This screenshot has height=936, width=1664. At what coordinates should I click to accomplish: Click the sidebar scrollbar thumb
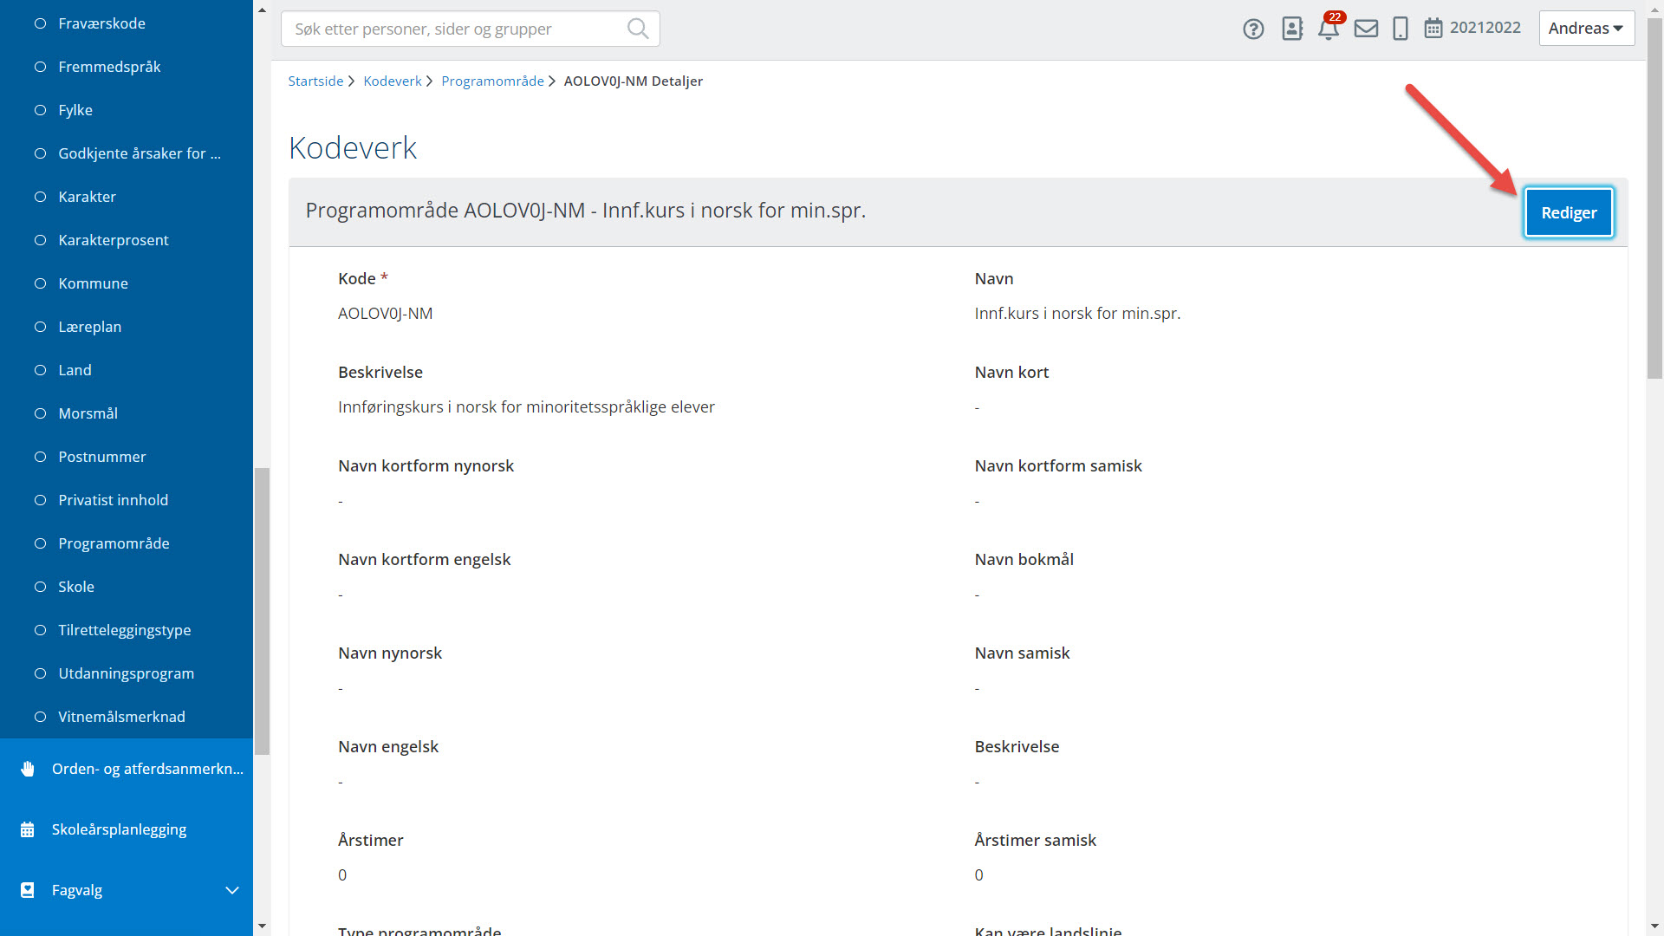click(262, 611)
